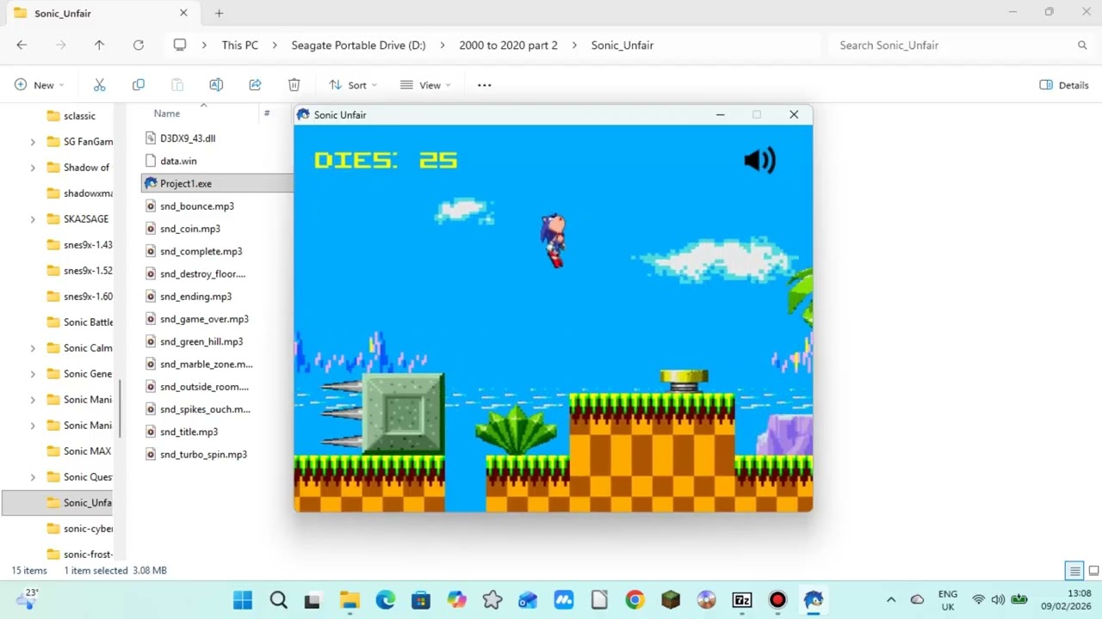1102x619 pixels.
Task: Open Outlook from the taskbar
Action: tap(528, 599)
